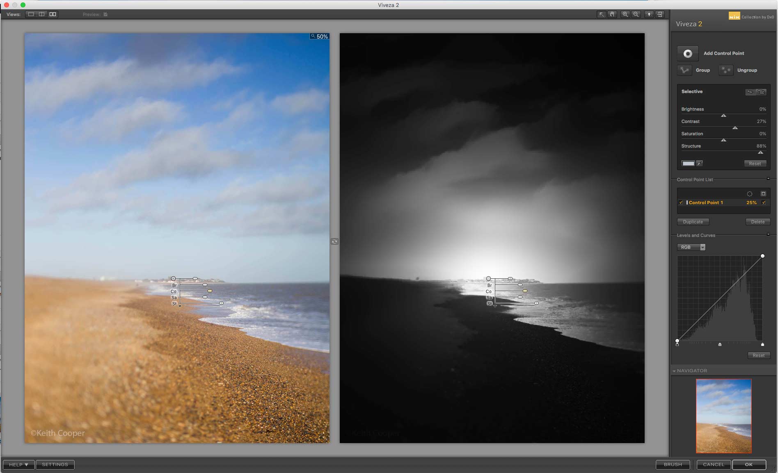
Task: Click the lightbulb background color icon
Action: coord(649,14)
